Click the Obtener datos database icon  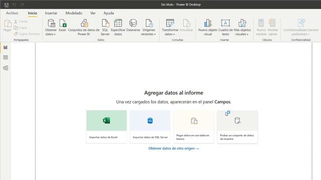[x=51, y=23]
